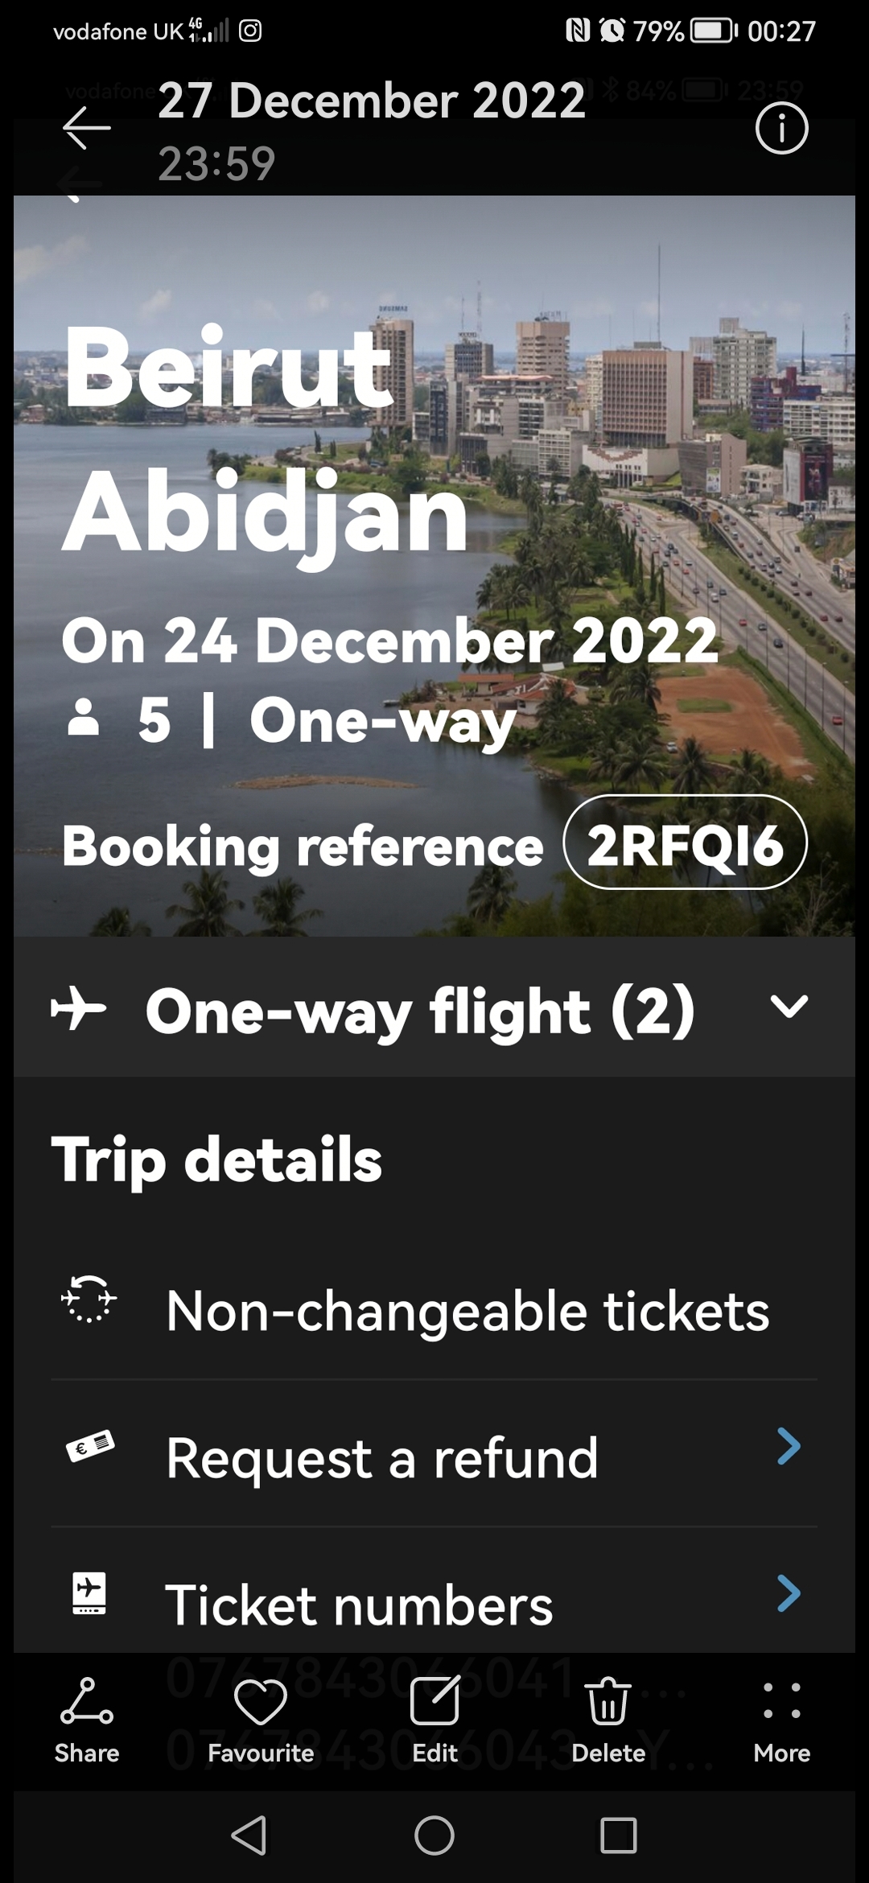Tap the Edit icon
The image size is (869, 1883).
(434, 1712)
